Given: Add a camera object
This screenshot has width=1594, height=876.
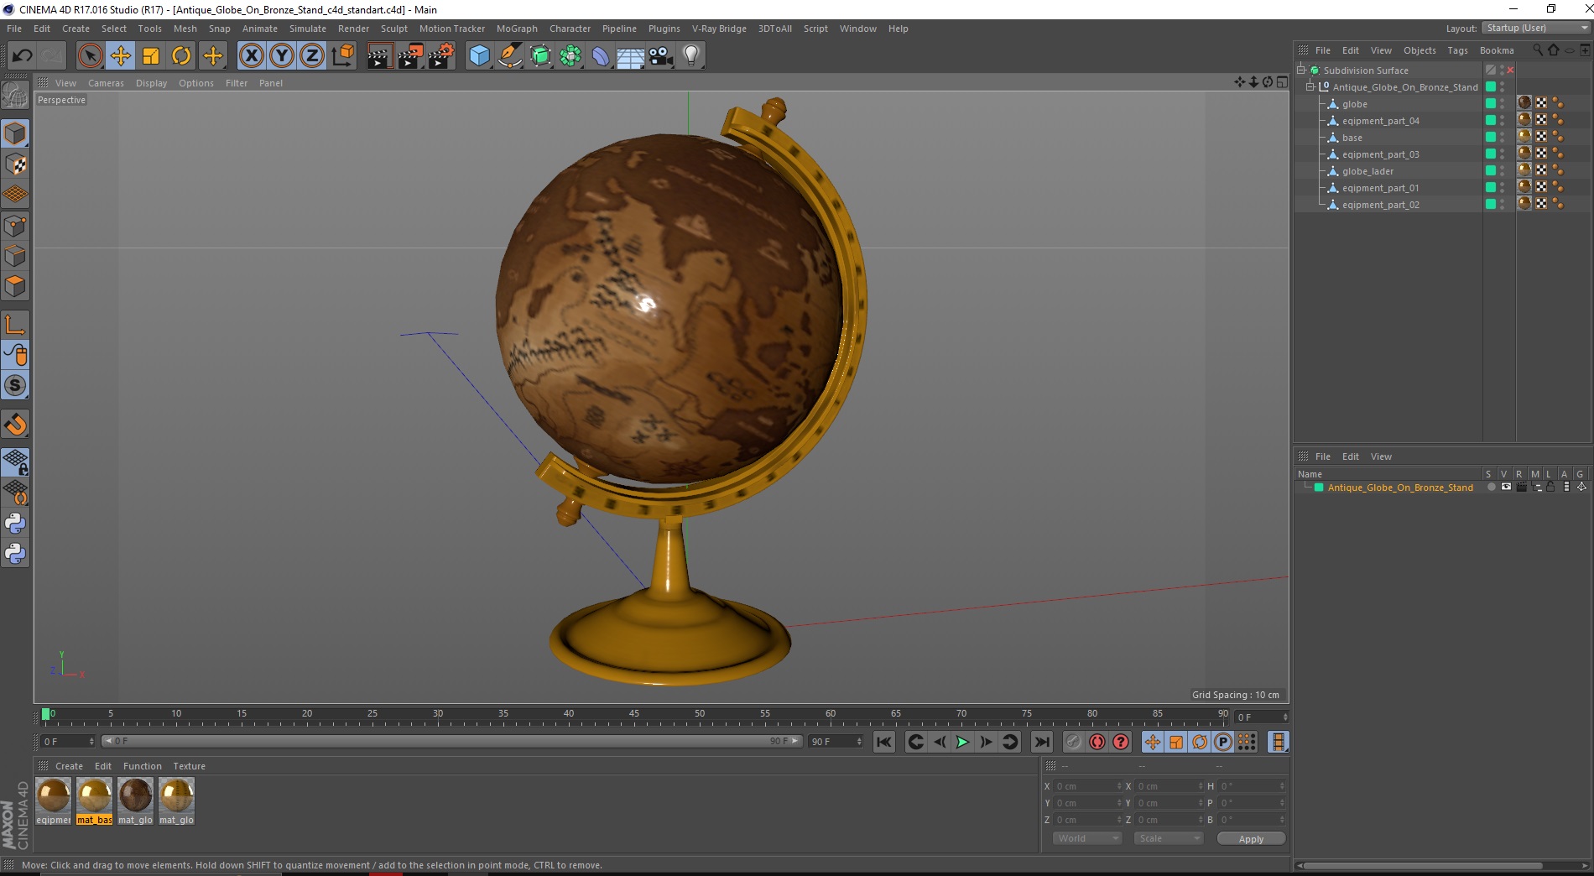Looking at the screenshot, I should 661,56.
